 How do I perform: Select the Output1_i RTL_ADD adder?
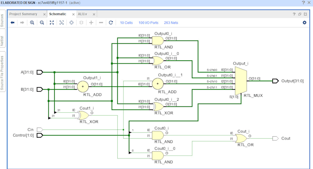coord(83,87)
